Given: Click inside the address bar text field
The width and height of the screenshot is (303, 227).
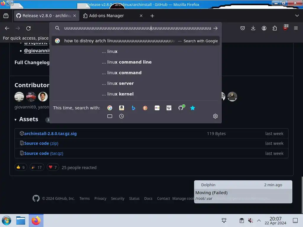Looking at the screenshot, I should [137, 28].
